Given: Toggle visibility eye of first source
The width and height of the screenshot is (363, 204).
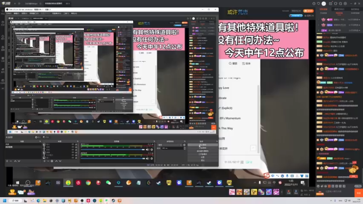Looking at the screenshot, I should tap(73, 144).
